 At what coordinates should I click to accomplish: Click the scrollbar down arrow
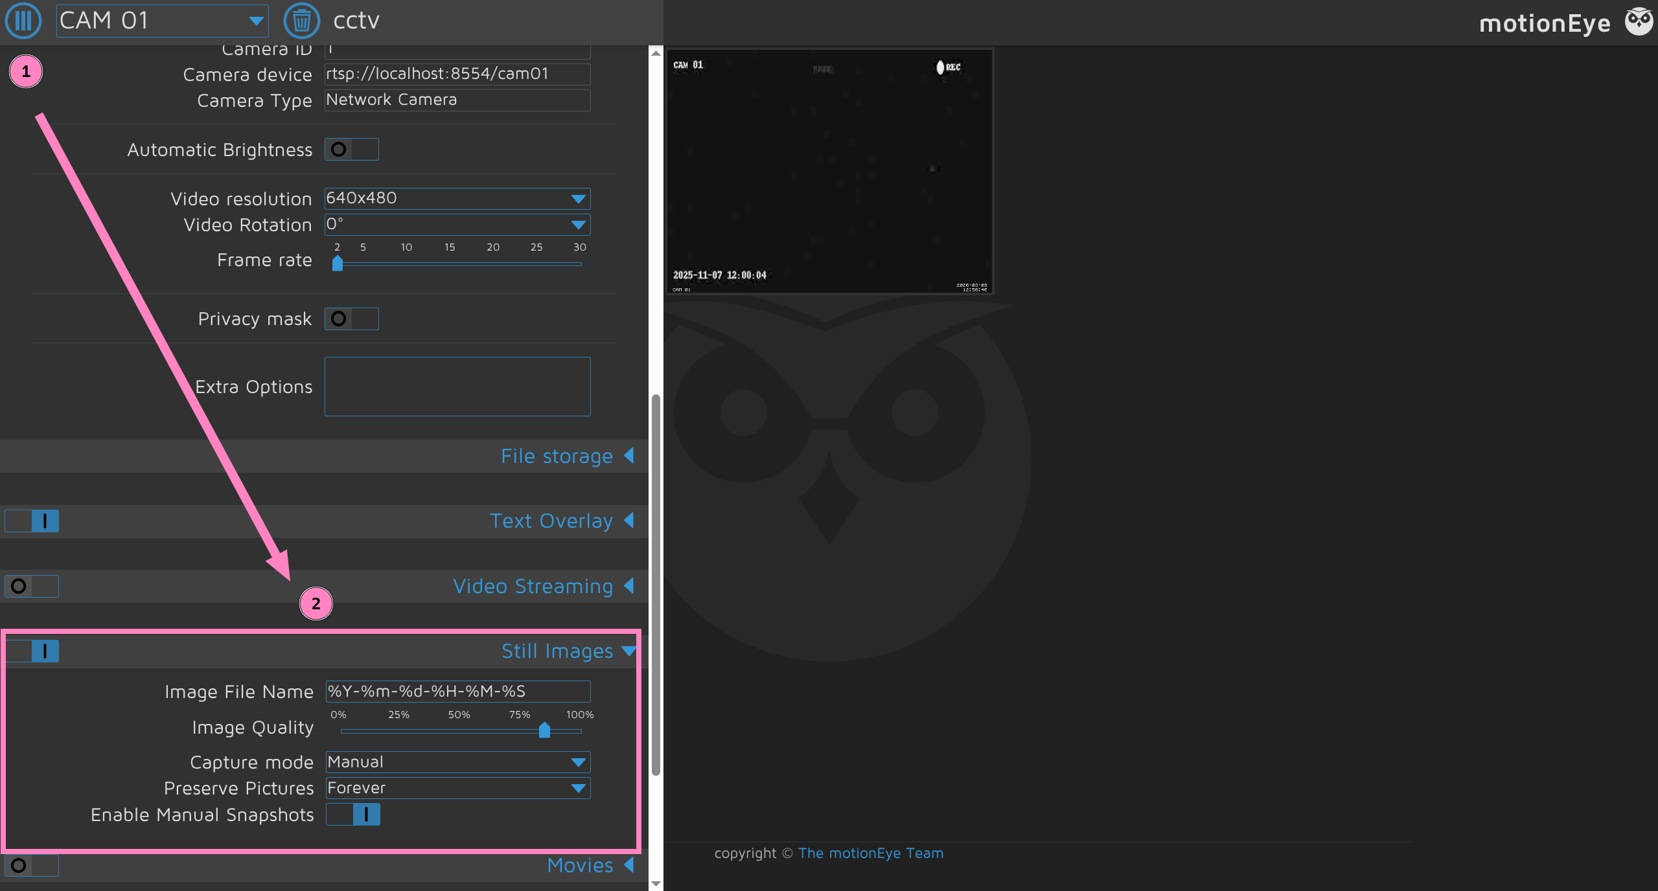[x=656, y=883]
